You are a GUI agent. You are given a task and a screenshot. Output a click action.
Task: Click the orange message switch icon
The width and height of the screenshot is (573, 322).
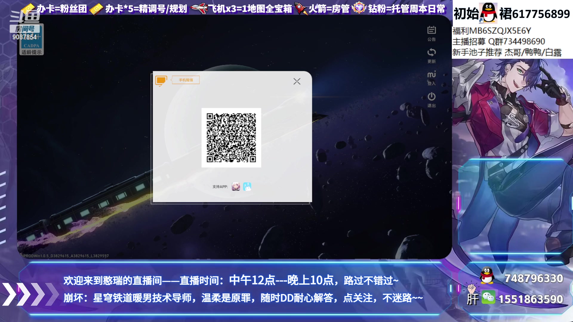pyautogui.click(x=161, y=80)
